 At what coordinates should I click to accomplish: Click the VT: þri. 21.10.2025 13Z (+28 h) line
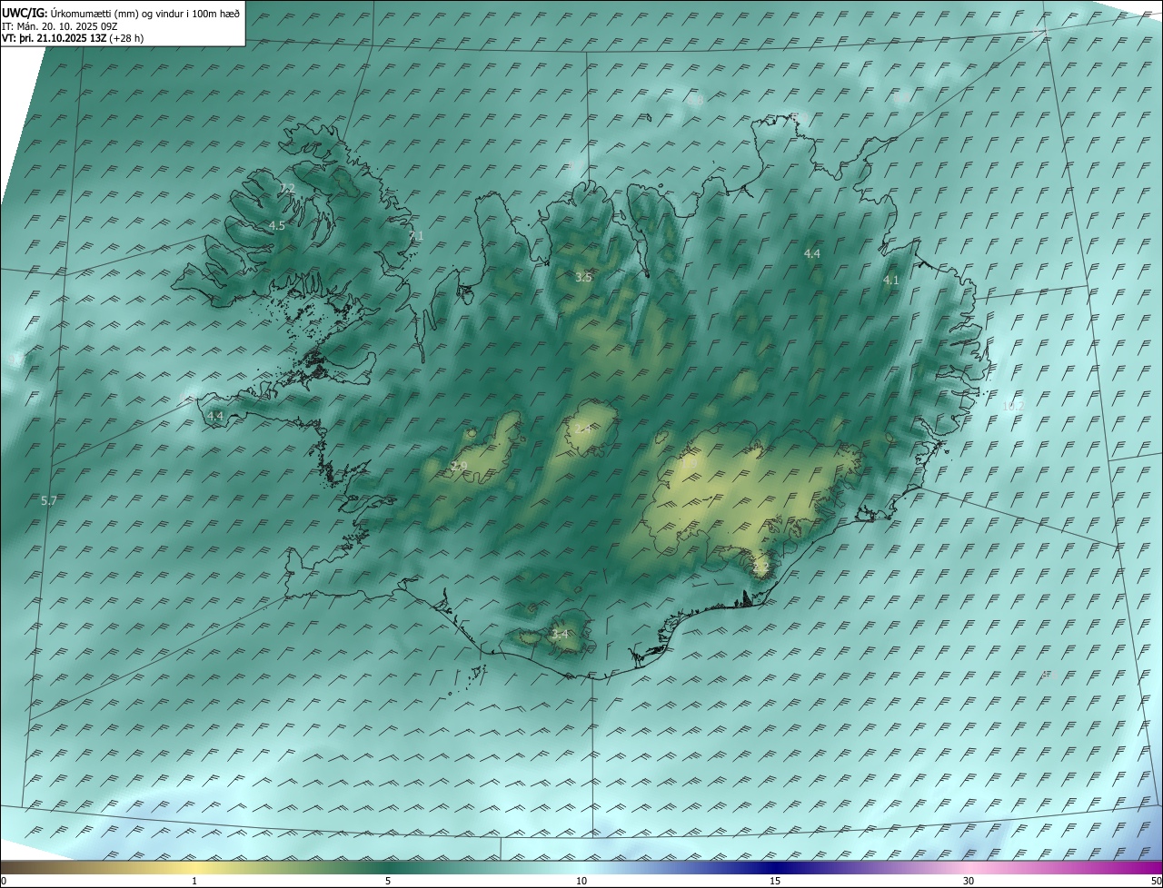coord(73,38)
